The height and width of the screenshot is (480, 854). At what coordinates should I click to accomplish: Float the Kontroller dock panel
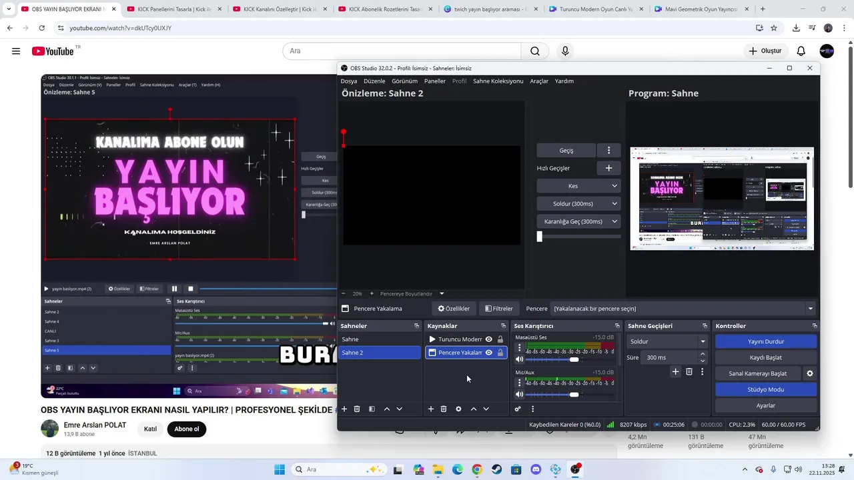click(815, 326)
